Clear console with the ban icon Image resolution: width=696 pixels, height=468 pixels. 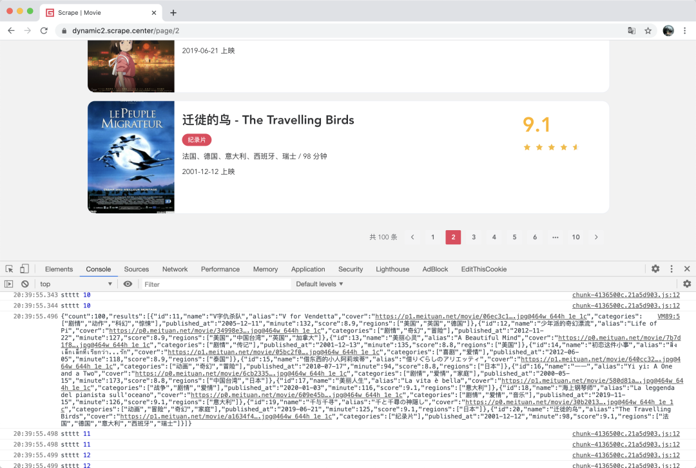[25, 284]
